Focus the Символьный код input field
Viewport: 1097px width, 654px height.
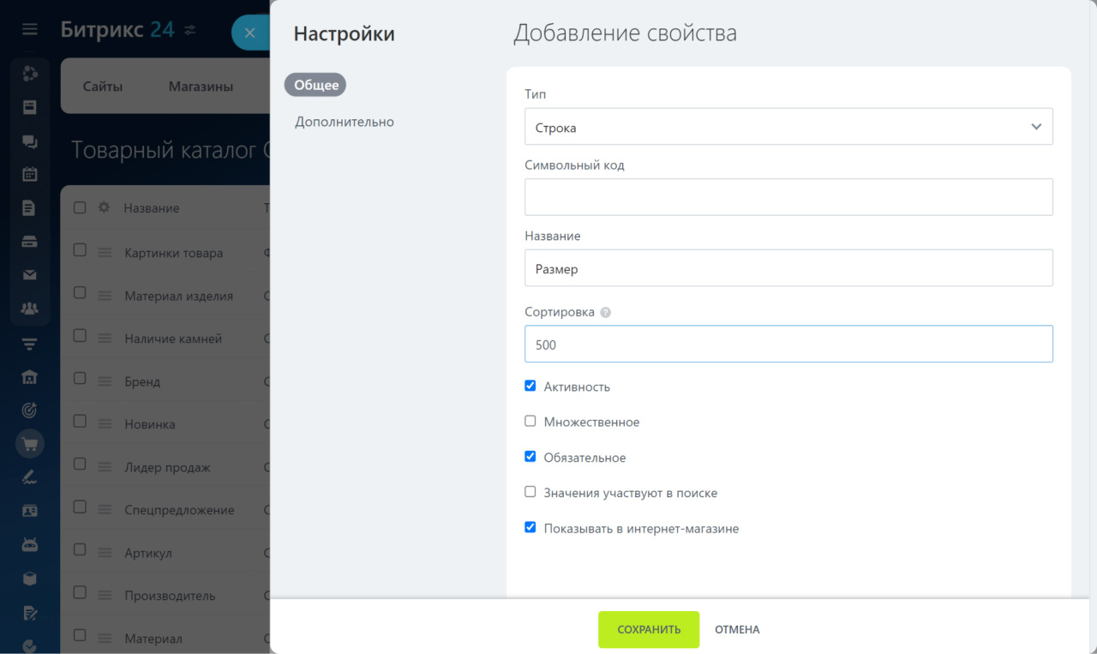coord(788,197)
